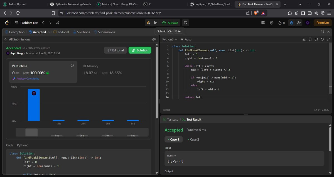The width and height of the screenshot is (334, 177).
Task: Switch to the Solutions tab
Action: coord(81,32)
